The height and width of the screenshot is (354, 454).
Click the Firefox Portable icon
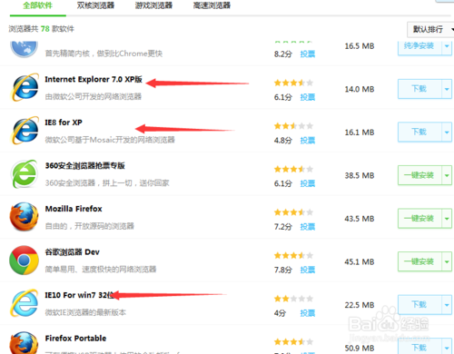pos(25,343)
